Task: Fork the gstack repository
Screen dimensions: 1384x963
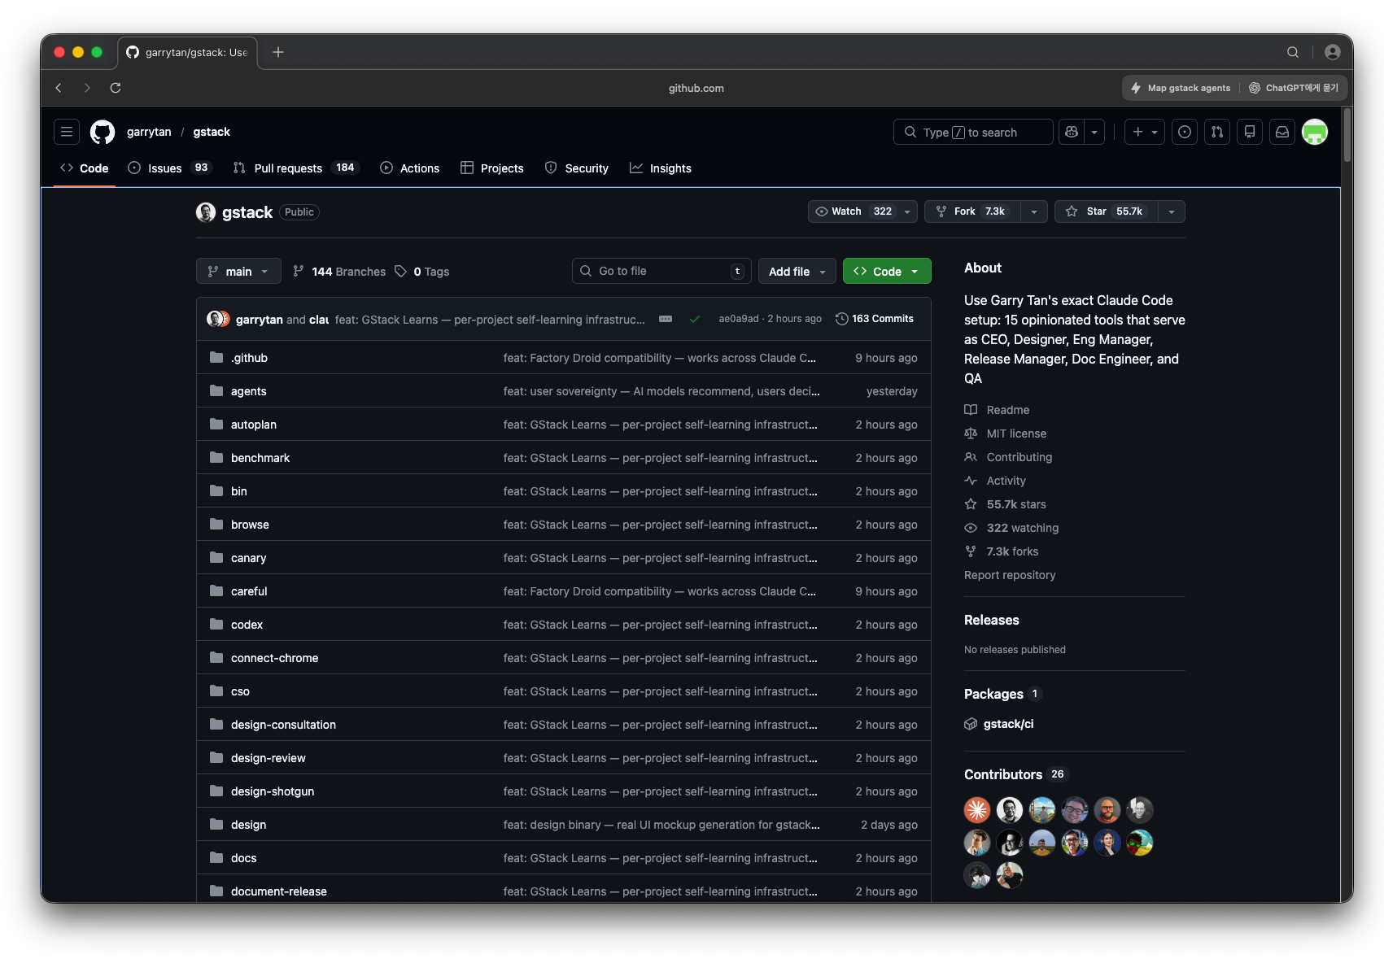Action: (x=972, y=211)
